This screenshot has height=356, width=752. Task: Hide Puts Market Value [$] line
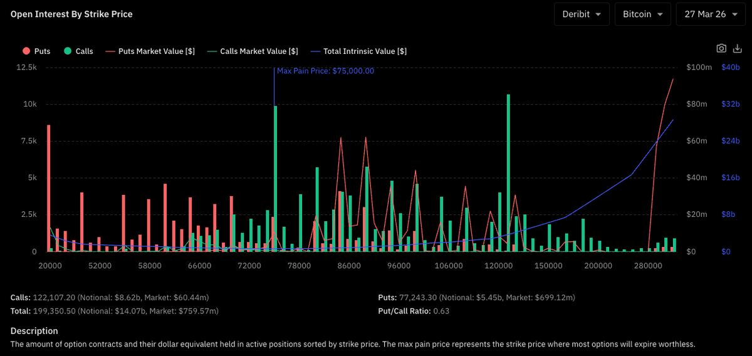150,51
